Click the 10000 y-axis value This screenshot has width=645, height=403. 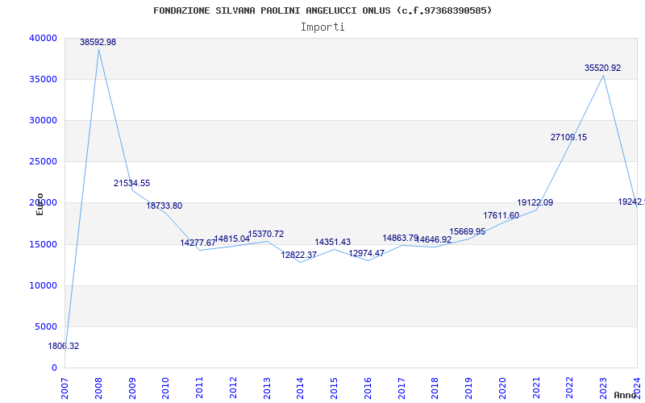[x=43, y=286]
